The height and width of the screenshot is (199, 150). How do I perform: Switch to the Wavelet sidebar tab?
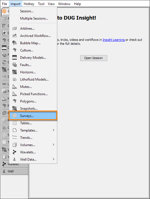(15, 164)
